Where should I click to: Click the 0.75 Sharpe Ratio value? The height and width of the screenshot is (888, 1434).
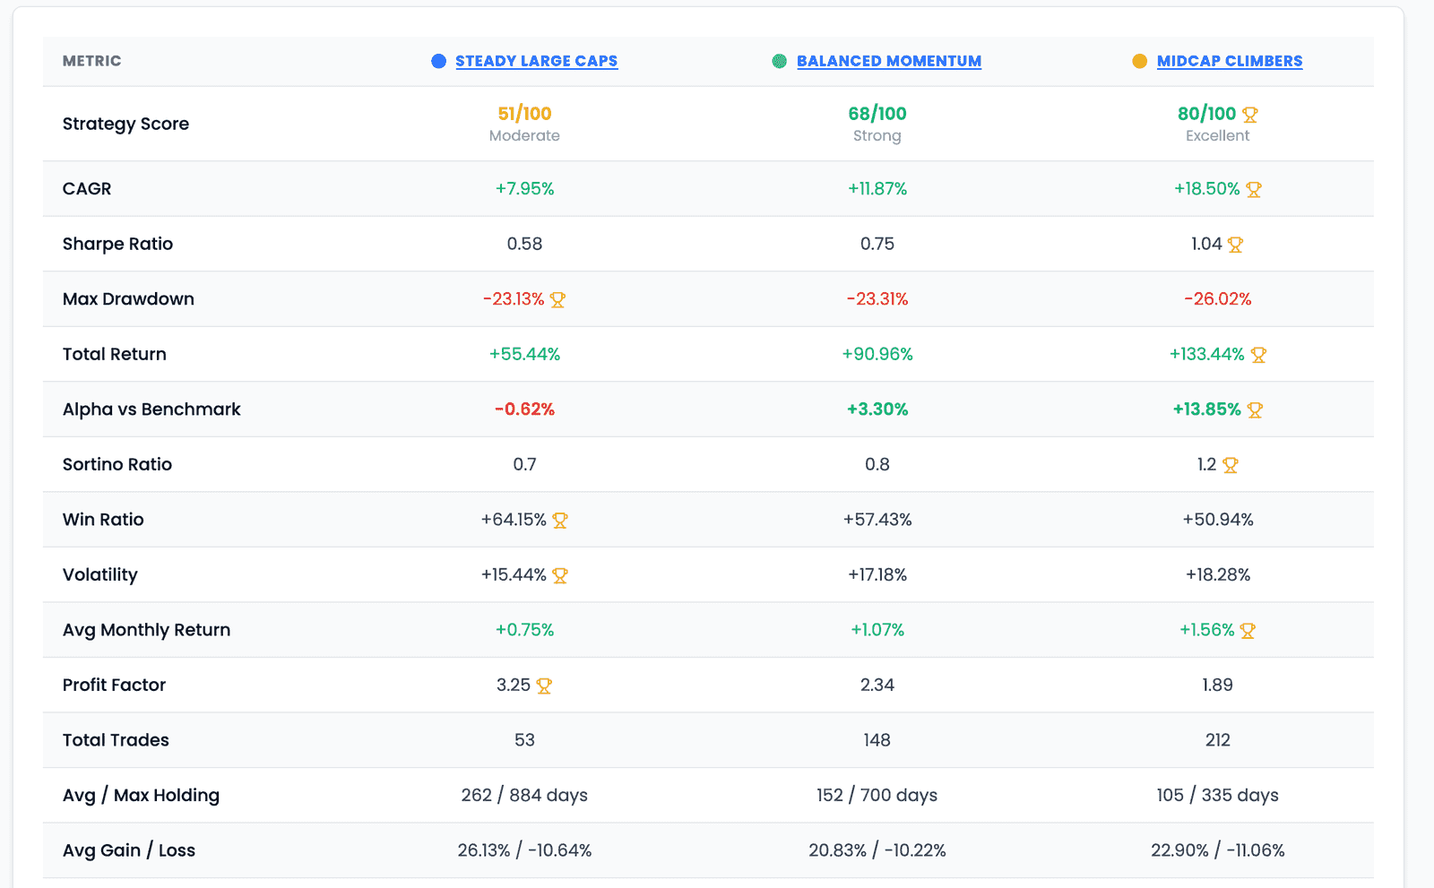point(877,244)
